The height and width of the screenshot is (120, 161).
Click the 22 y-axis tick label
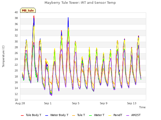(16, 65)
